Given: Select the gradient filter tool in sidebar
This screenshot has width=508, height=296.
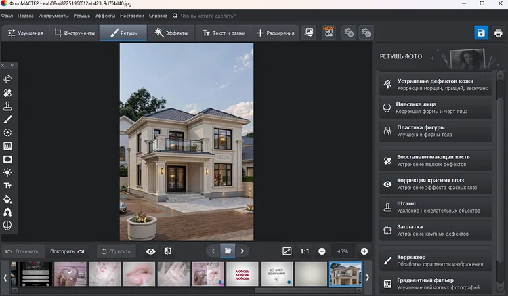Looking at the screenshot, I should click(7, 146).
